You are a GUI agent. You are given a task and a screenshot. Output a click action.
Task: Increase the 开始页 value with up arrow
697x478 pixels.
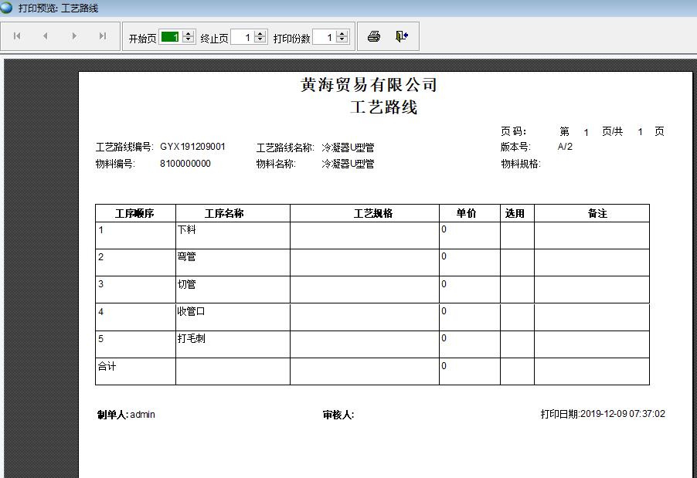pyautogui.click(x=189, y=34)
